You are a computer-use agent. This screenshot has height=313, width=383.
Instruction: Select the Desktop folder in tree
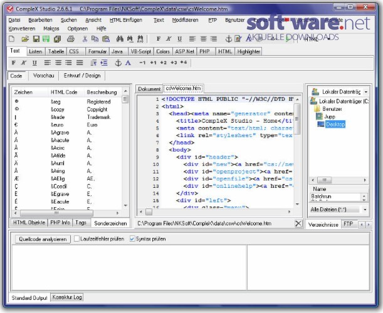point(335,125)
